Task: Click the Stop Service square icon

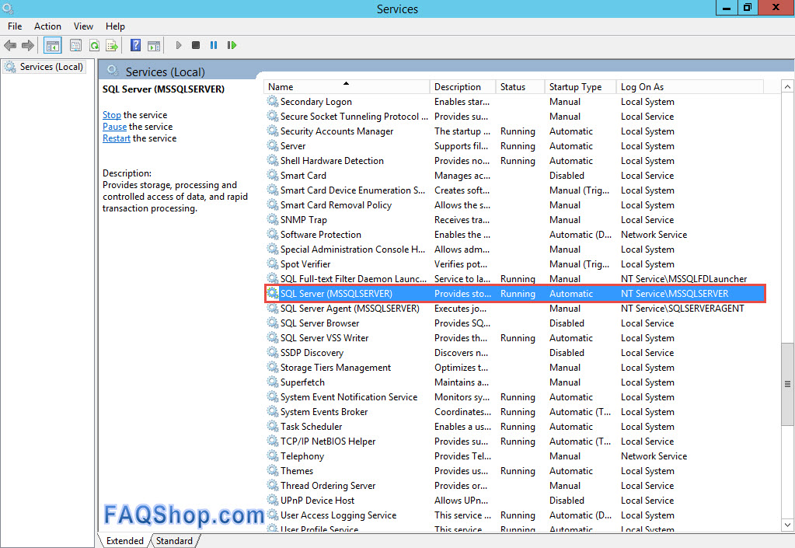Action: 197,45
